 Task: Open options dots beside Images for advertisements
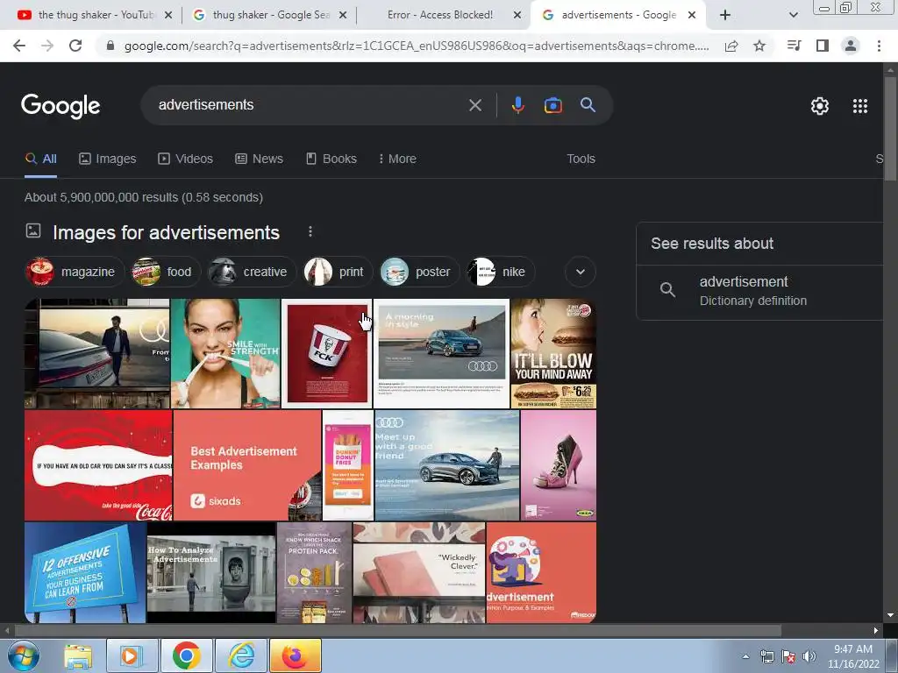(310, 231)
